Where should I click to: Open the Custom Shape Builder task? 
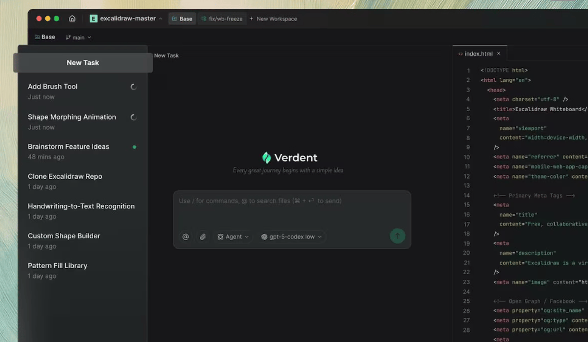click(x=82, y=241)
